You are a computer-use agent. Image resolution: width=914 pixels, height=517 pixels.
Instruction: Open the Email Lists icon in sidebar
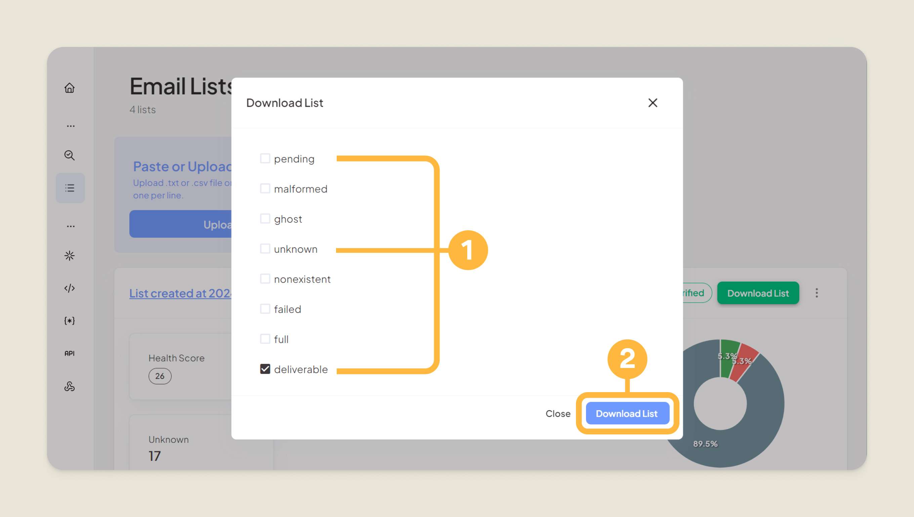[70, 188]
